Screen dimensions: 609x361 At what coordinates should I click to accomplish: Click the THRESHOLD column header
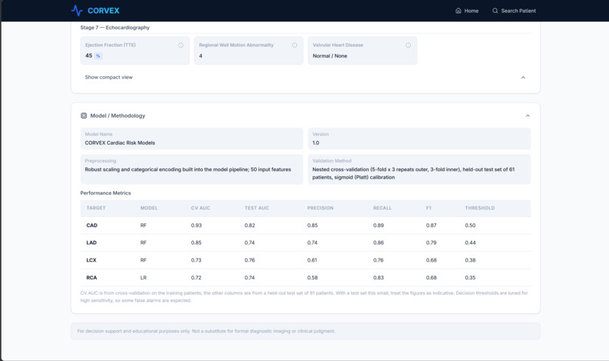click(x=480, y=208)
